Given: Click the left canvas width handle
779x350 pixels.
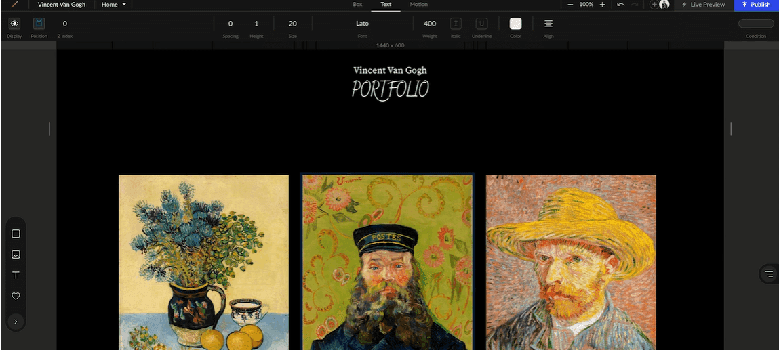Looking at the screenshot, I should (x=49, y=129).
